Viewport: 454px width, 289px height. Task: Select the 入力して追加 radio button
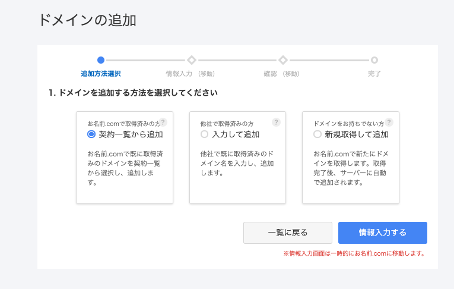(x=205, y=134)
